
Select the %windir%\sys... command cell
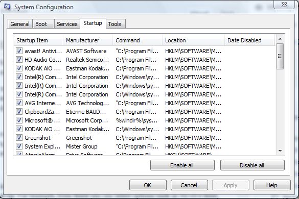(x=137, y=120)
